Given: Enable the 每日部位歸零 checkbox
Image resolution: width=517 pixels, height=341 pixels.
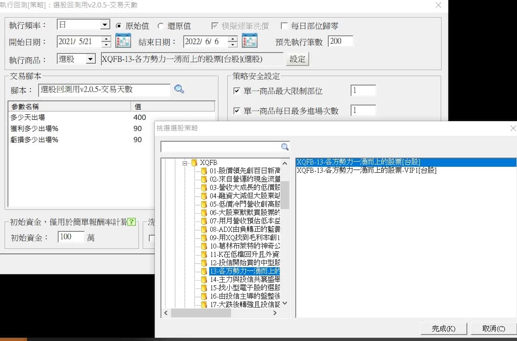Looking at the screenshot, I should click(x=285, y=26).
